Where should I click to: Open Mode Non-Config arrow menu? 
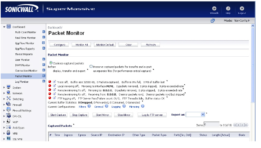pyautogui.click(x=249, y=21)
